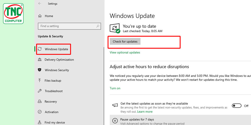The width and height of the screenshot is (251, 125).
Task: Open the Learn more link
Action: click(x=145, y=111)
